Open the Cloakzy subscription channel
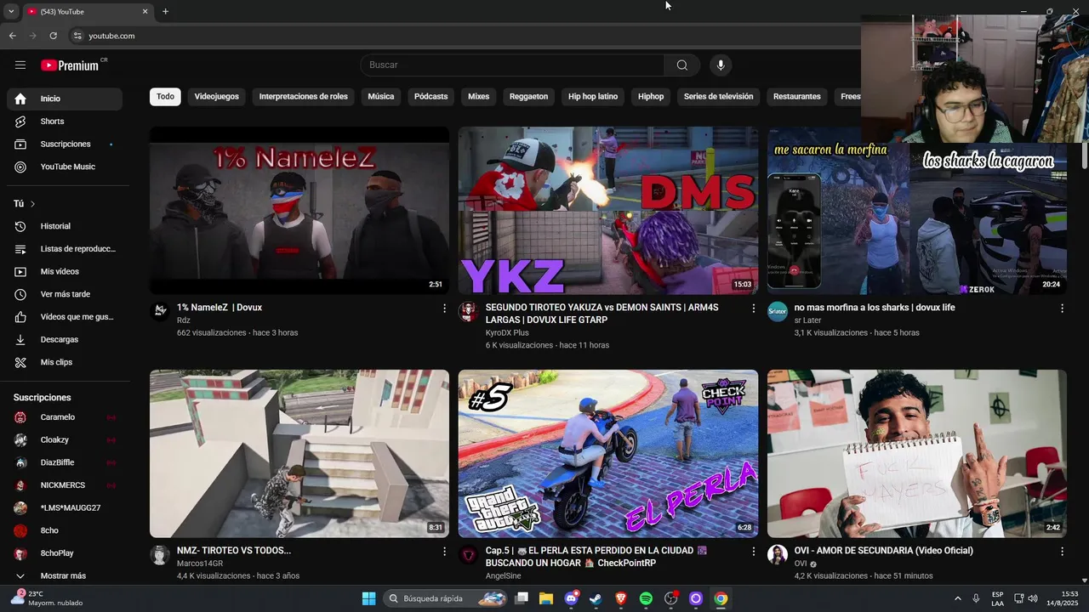This screenshot has width=1089, height=612. [x=65, y=440]
